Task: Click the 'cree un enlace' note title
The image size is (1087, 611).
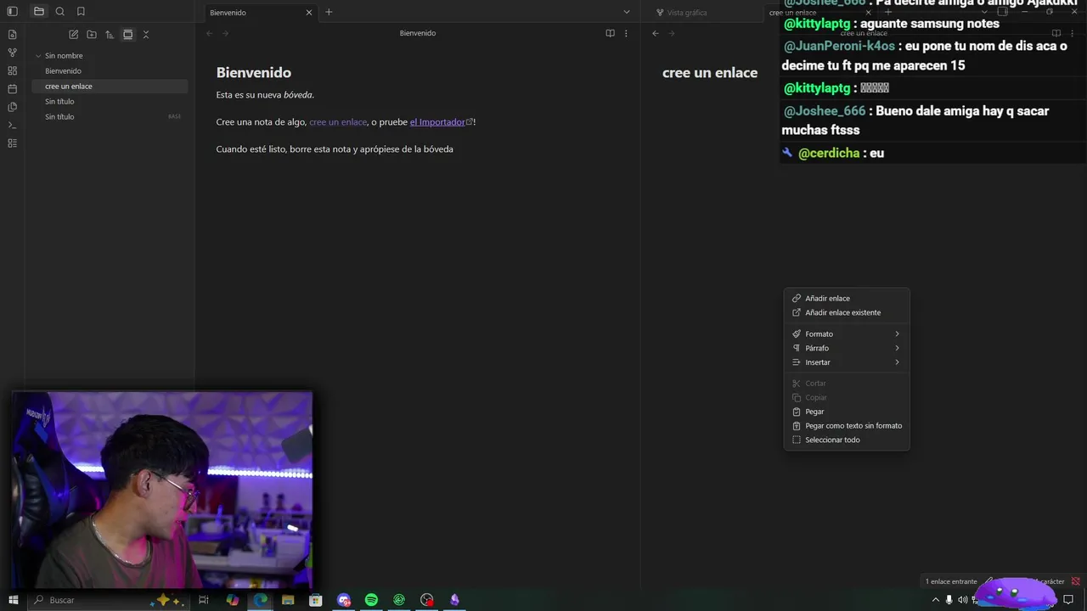Action: 710,73
